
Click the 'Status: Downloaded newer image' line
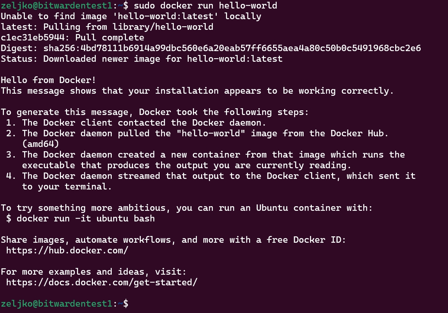tap(142, 59)
